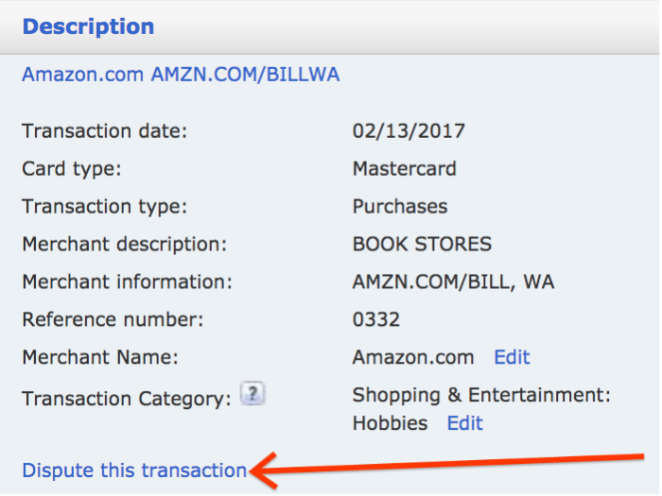
Task: Click the Amazon.com AMZN.COM/BILLWA transaction link
Action: pyautogui.click(x=181, y=75)
